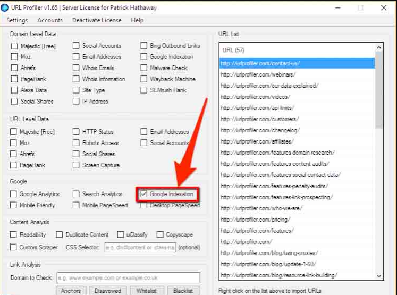Enable URL Level Social Accounts checkbox
This screenshot has width=397, height=295.
[144, 143]
